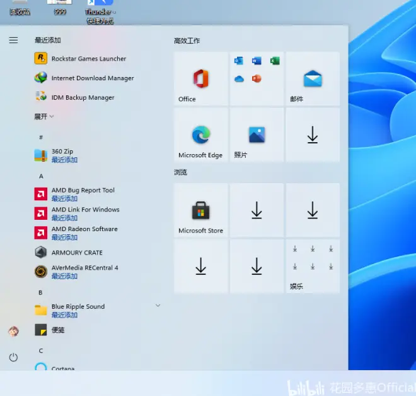This screenshot has height=396, width=416.
Task: Open the Microsoft Store tile
Action: (201, 210)
